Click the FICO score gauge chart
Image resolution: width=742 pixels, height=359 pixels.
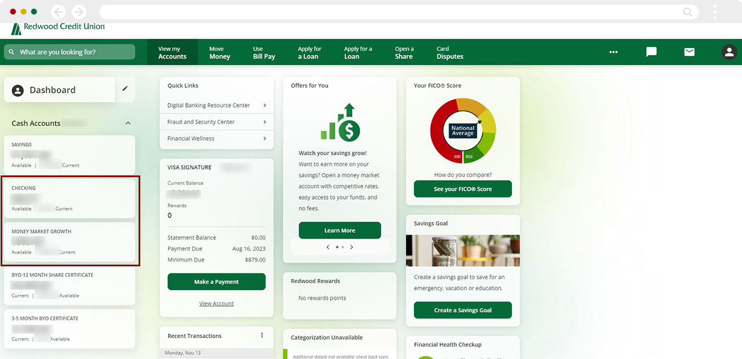coord(463,131)
